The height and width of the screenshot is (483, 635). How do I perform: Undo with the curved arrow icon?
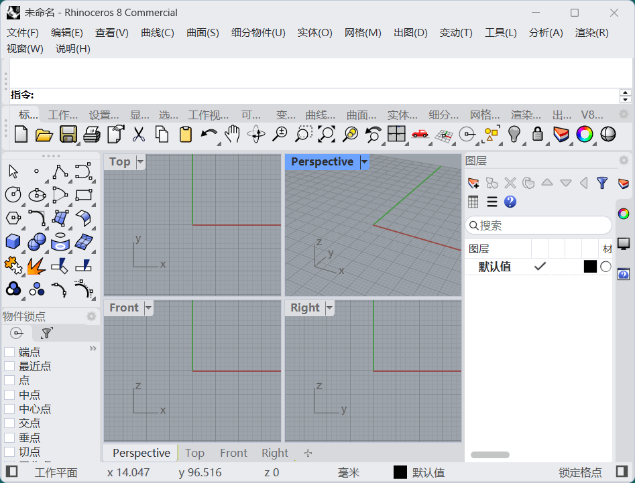208,134
